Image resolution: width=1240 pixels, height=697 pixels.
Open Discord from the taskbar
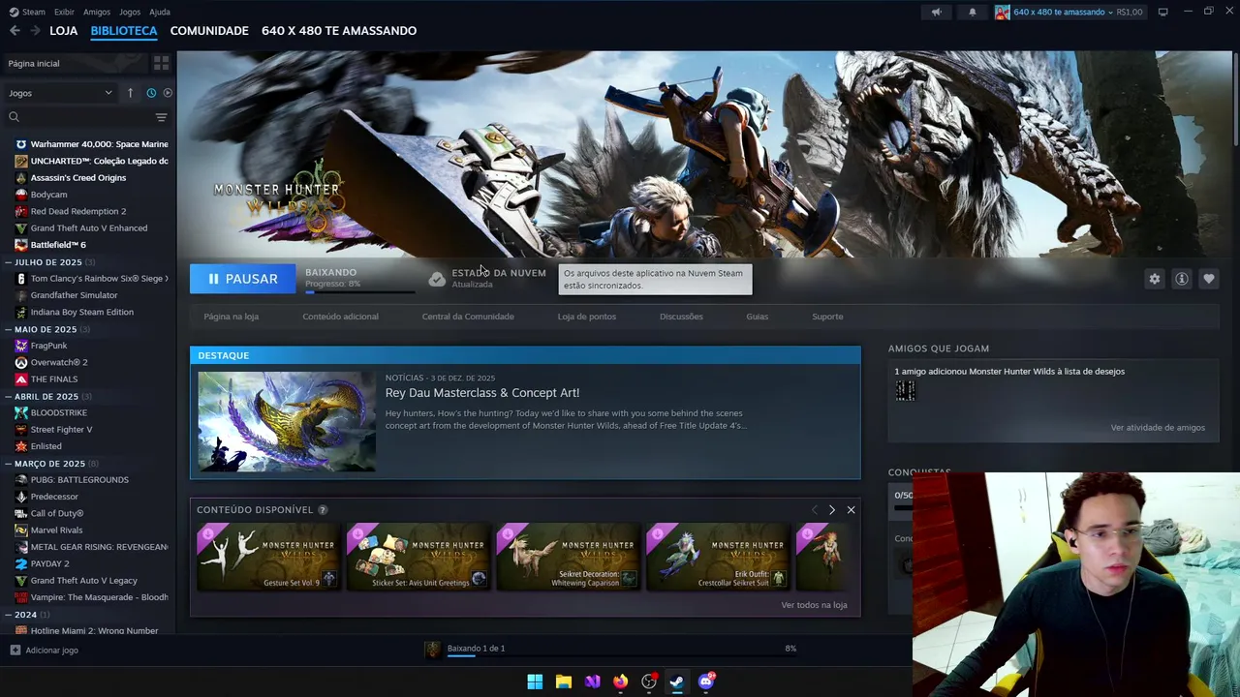tap(706, 682)
